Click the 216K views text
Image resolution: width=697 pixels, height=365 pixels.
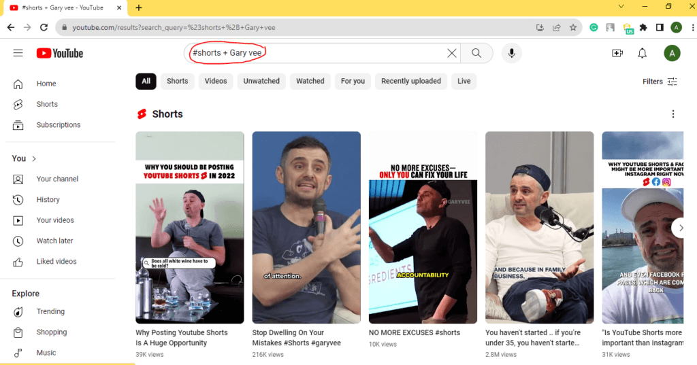268,355
